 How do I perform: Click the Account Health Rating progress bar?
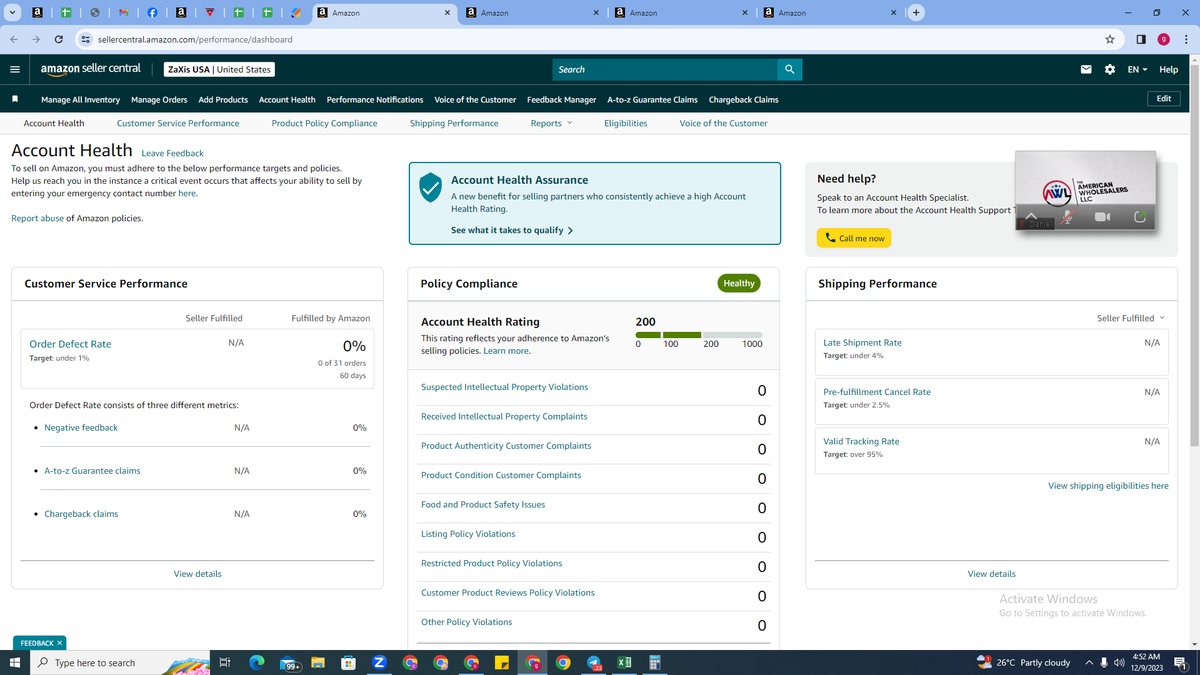(x=699, y=335)
